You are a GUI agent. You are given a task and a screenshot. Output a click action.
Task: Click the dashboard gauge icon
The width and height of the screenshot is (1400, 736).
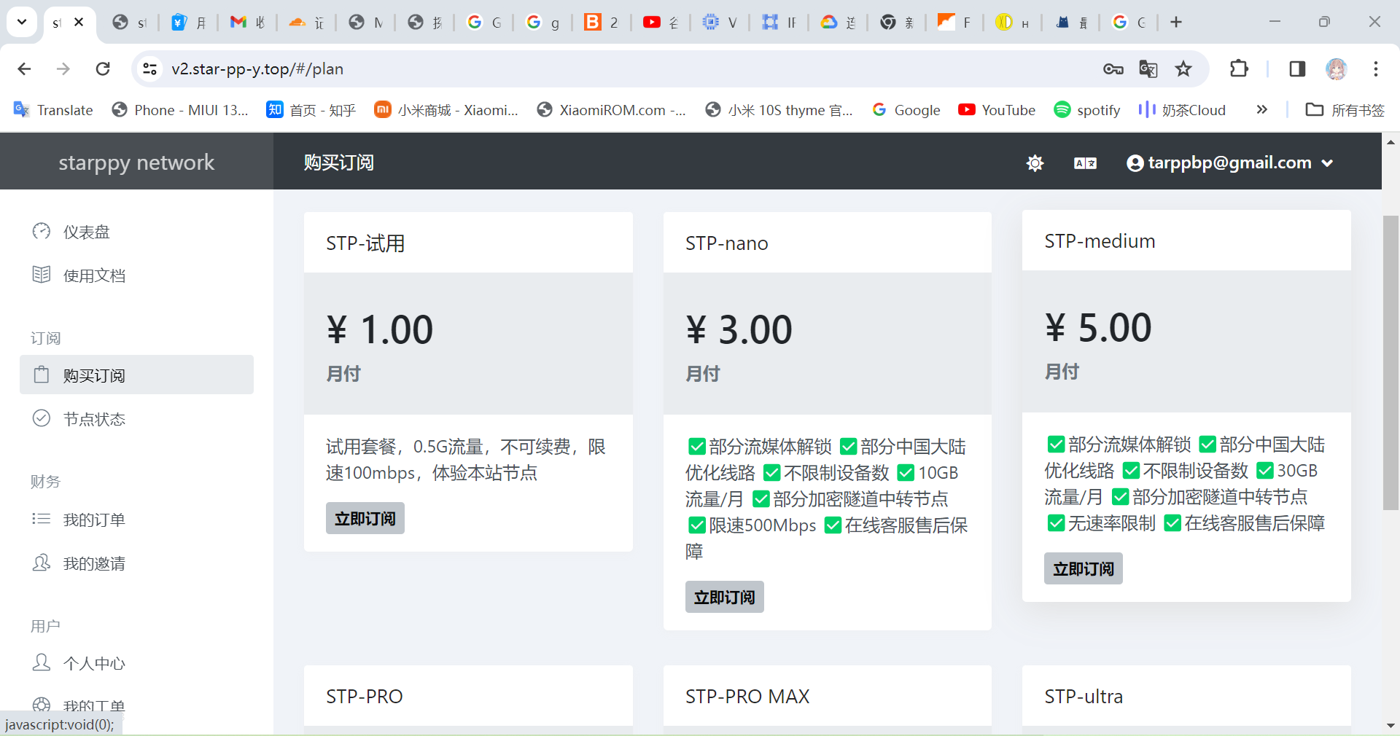42,231
